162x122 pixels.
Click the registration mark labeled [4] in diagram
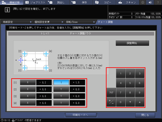tap(46, 54)
